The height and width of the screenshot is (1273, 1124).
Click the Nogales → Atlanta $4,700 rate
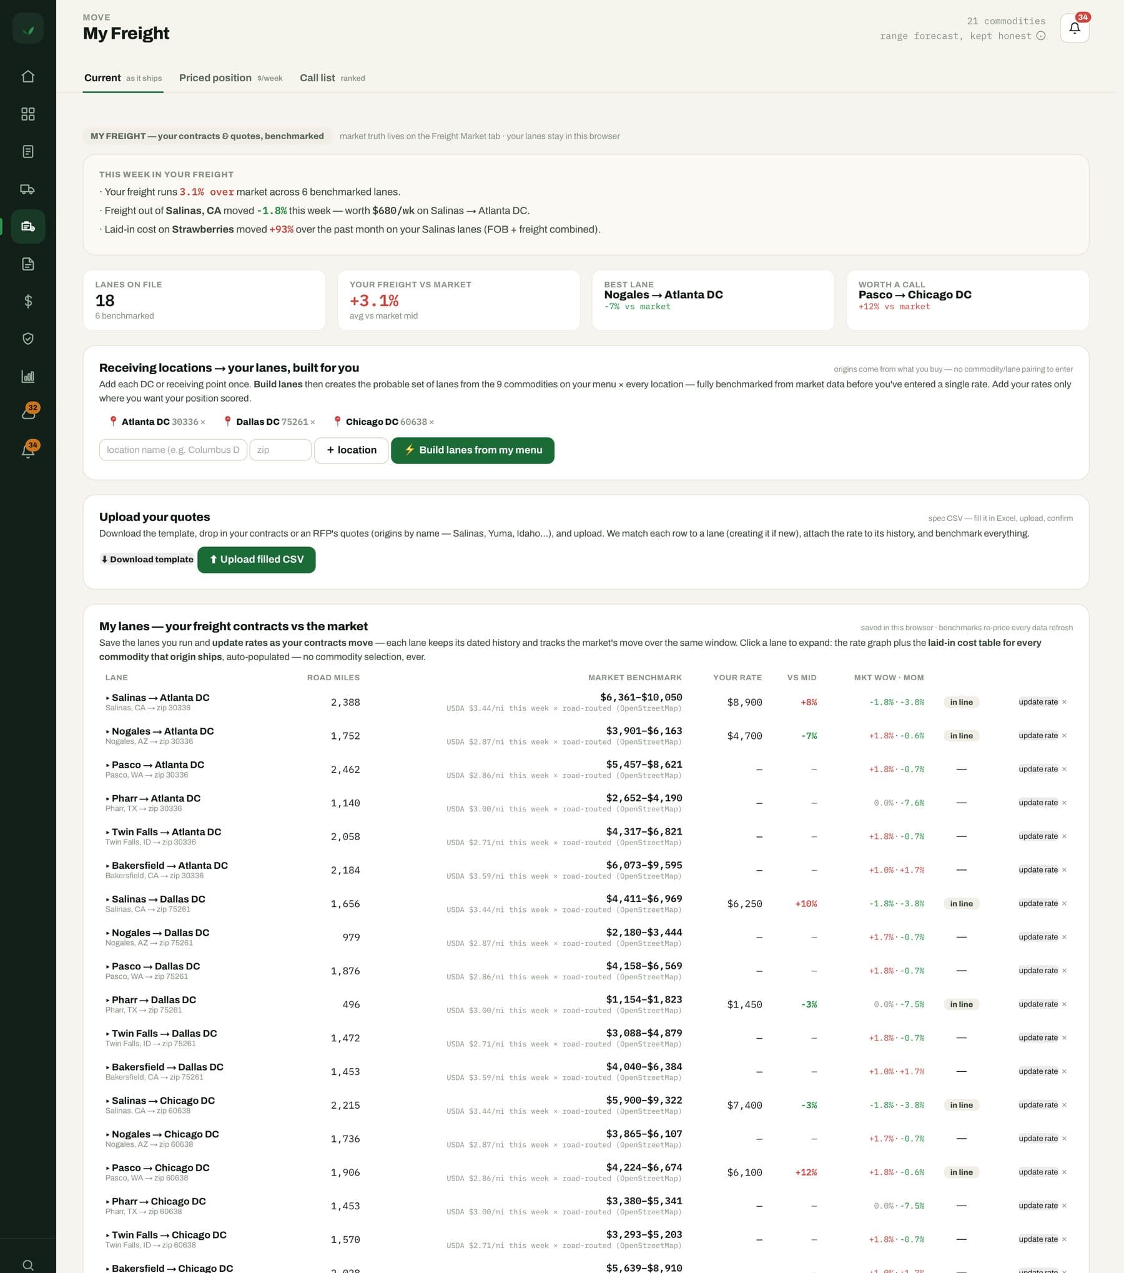[x=744, y=736]
